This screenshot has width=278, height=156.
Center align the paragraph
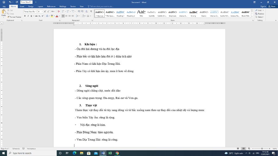[66, 16]
